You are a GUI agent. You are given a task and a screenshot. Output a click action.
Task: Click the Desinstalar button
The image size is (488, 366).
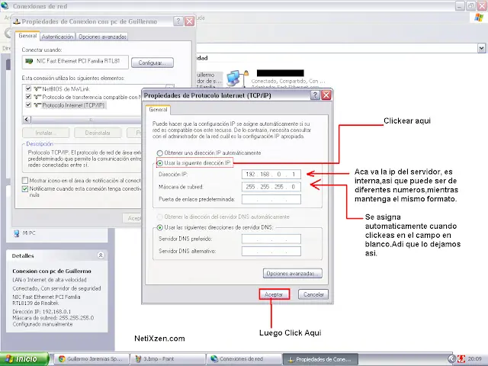click(x=98, y=133)
